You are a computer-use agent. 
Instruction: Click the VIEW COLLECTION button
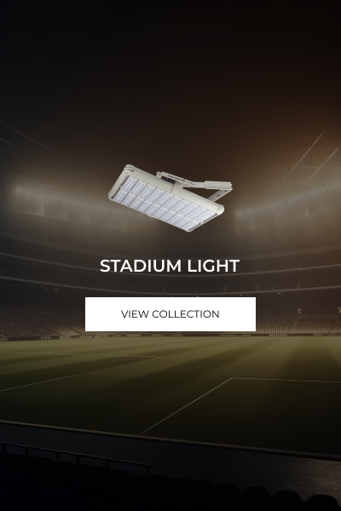pyautogui.click(x=170, y=314)
